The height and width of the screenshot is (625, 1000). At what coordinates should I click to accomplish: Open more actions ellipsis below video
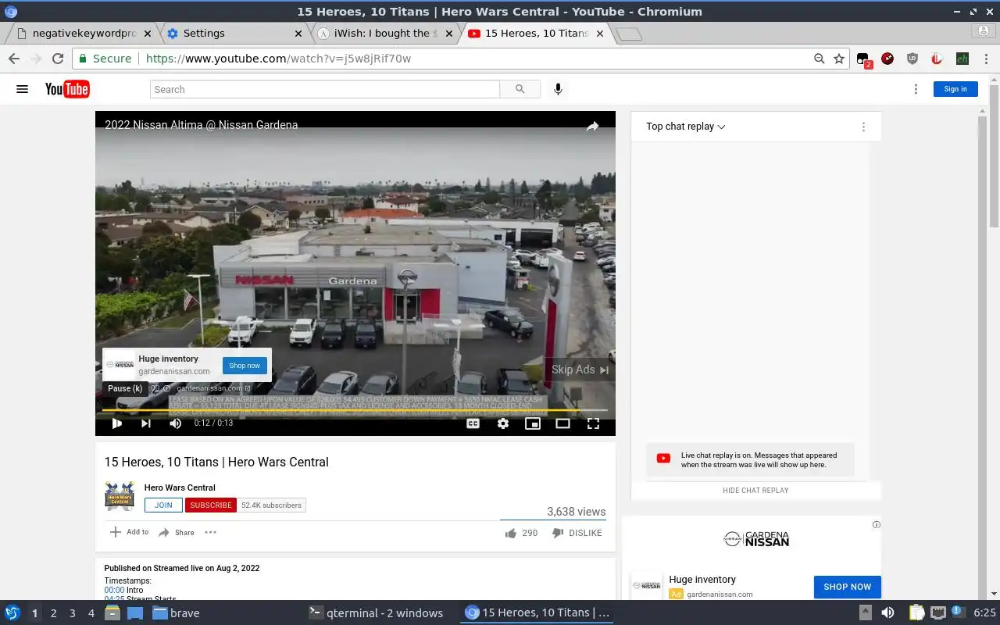coord(210,533)
